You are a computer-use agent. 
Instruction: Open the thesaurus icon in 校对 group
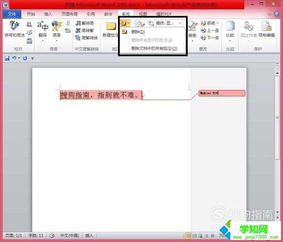[29, 33]
